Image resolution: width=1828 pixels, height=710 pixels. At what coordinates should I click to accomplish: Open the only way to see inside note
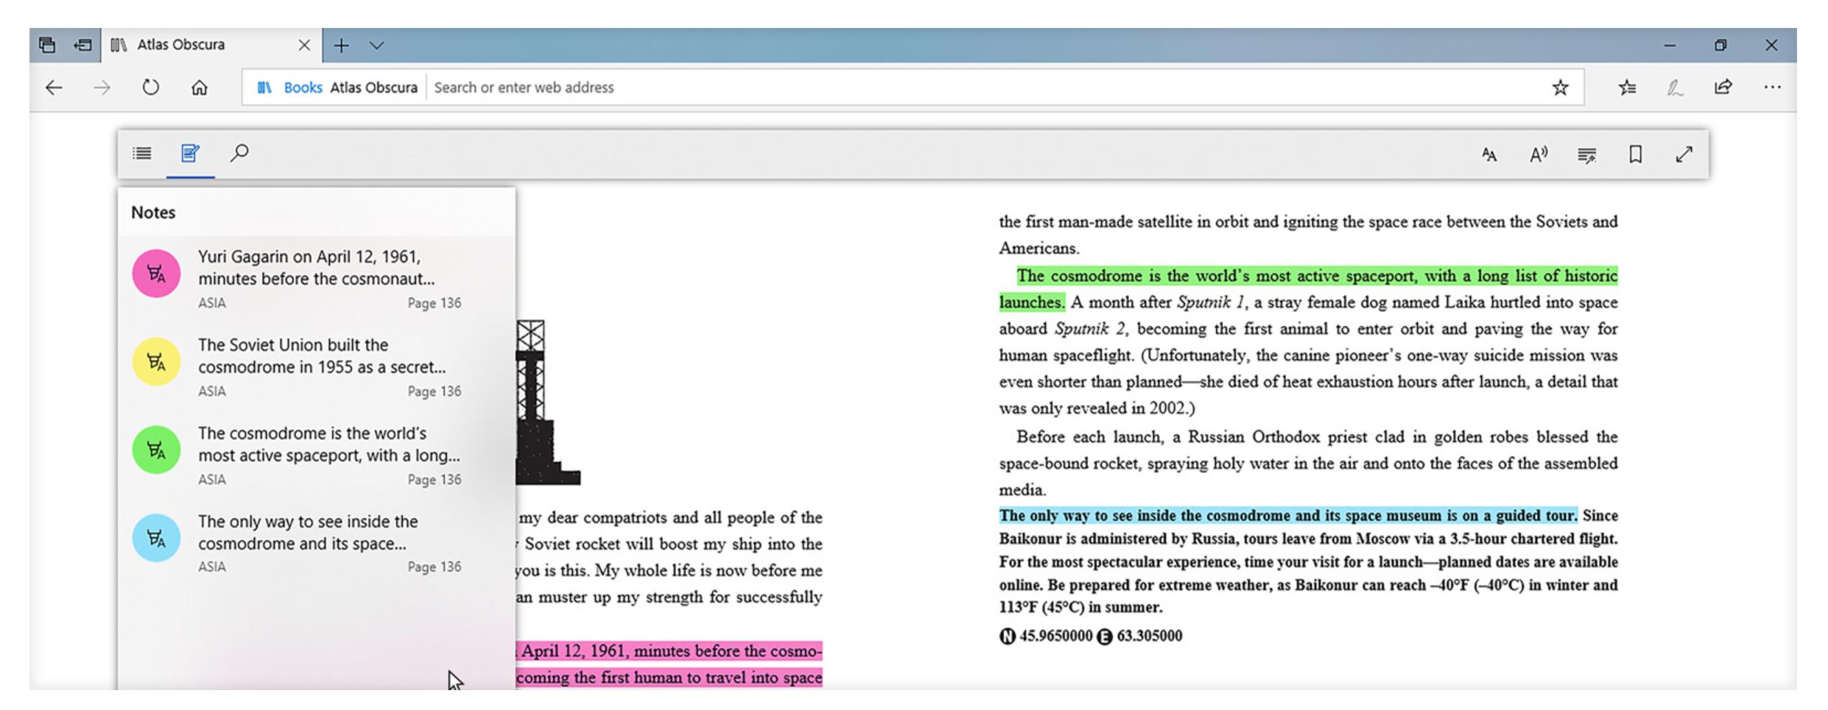click(317, 543)
